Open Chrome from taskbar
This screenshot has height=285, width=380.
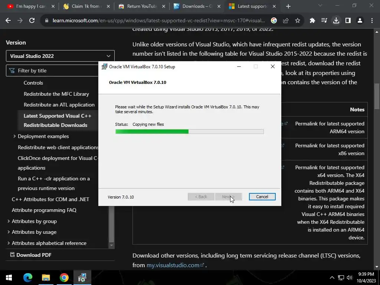[x=64, y=278]
